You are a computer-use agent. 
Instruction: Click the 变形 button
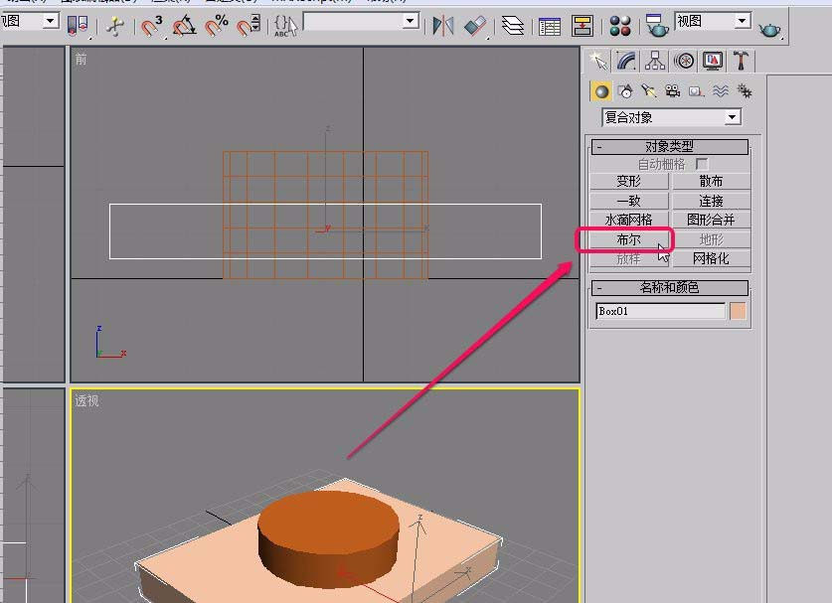tap(629, 182)
